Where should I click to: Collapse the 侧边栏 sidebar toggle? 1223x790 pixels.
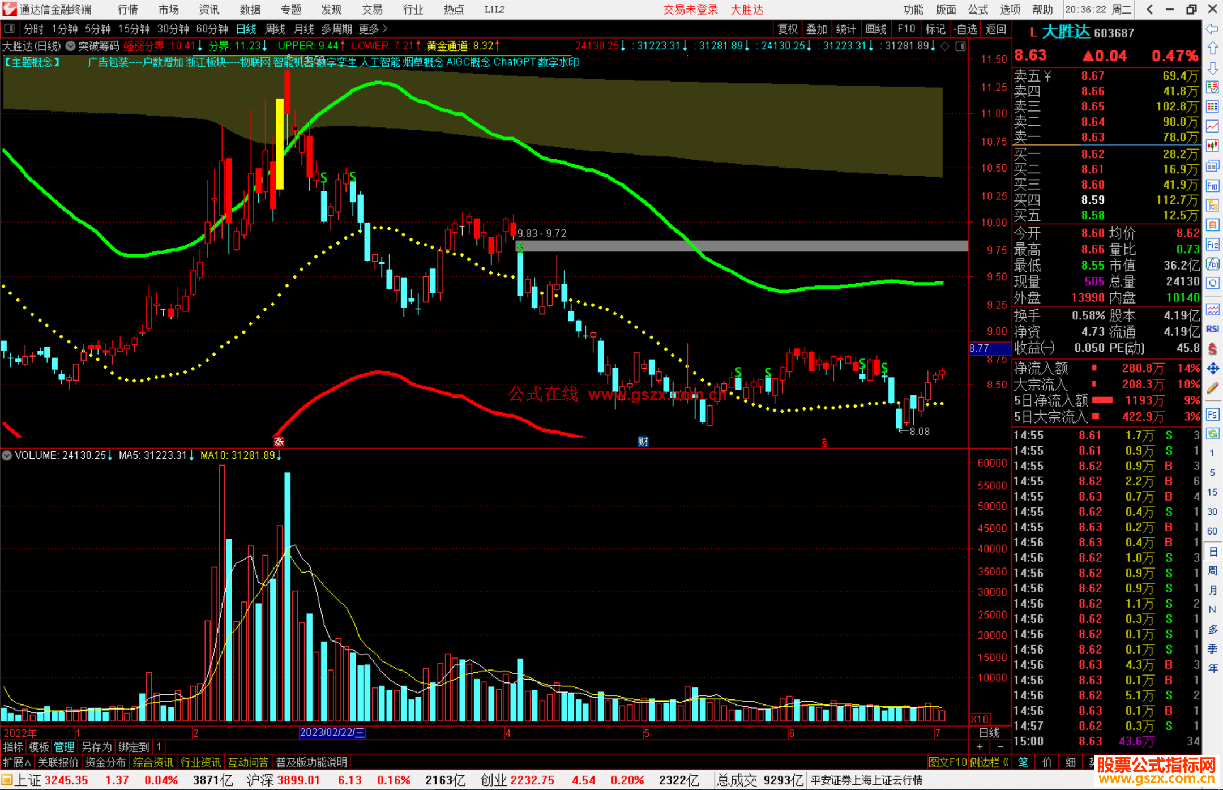pos(990,762)
